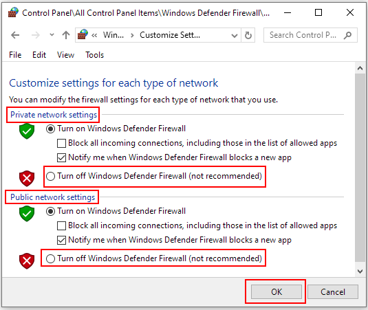368x310 pixels.
Task: Click the Cancel button
Action: click(x=333, y=292)
